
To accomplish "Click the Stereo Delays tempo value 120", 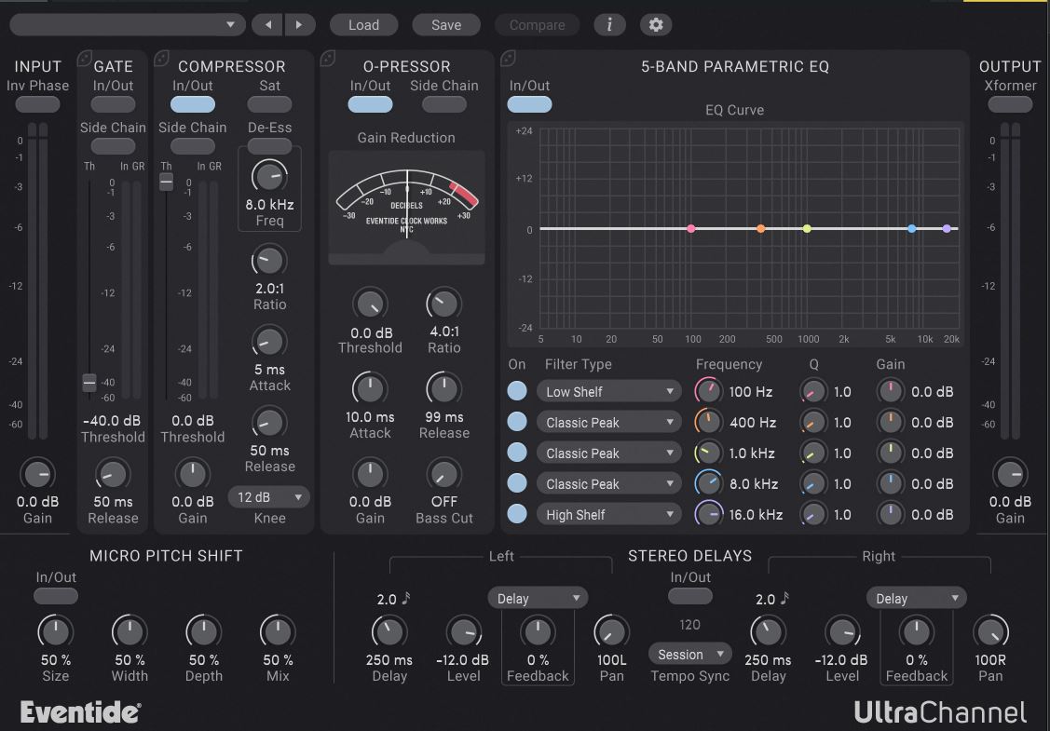I will tap(689, 625).
